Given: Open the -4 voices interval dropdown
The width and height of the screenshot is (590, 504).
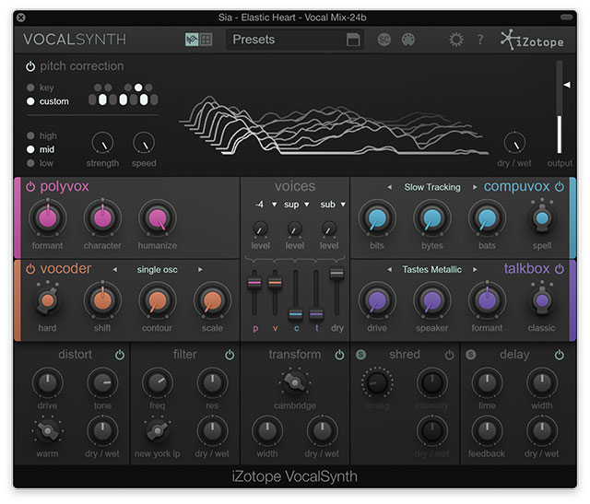Looking at the screenshot, I should (x=266, y=204).
